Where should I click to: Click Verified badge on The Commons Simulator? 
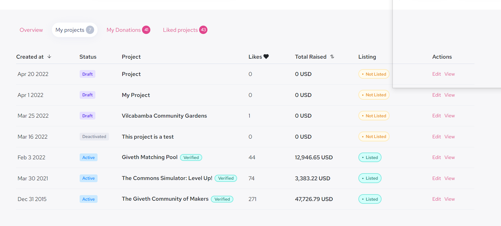click(226, 178)
